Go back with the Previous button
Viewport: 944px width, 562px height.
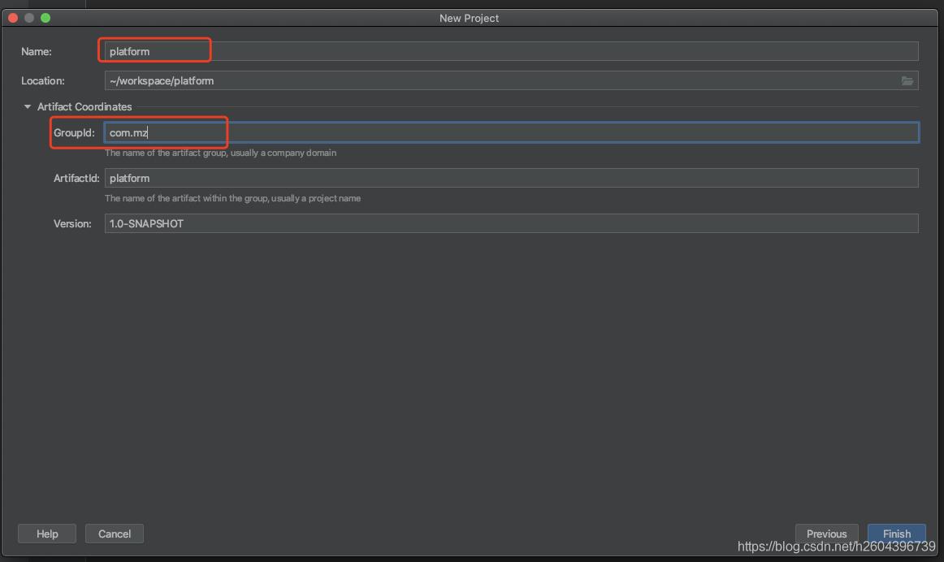[826, 534]
